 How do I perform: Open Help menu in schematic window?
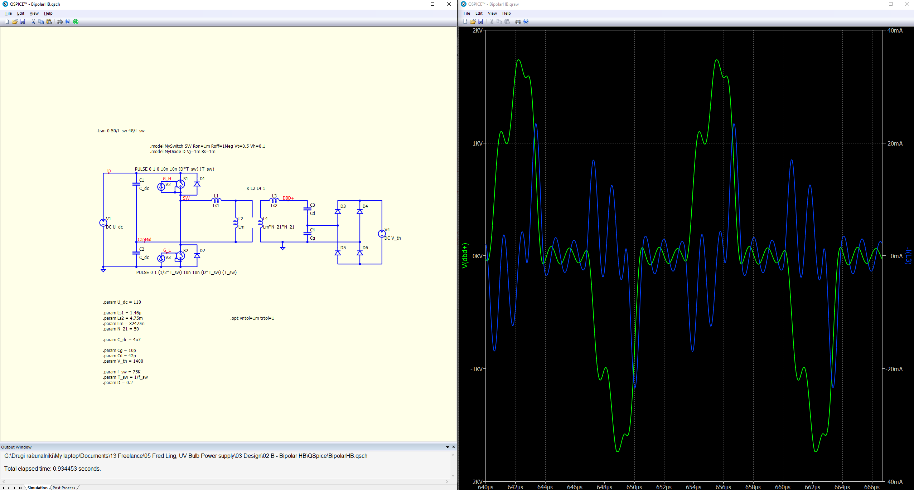[48, 13]
